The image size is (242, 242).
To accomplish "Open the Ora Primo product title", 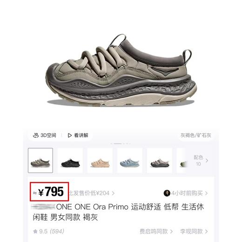I will pos(118,212).
